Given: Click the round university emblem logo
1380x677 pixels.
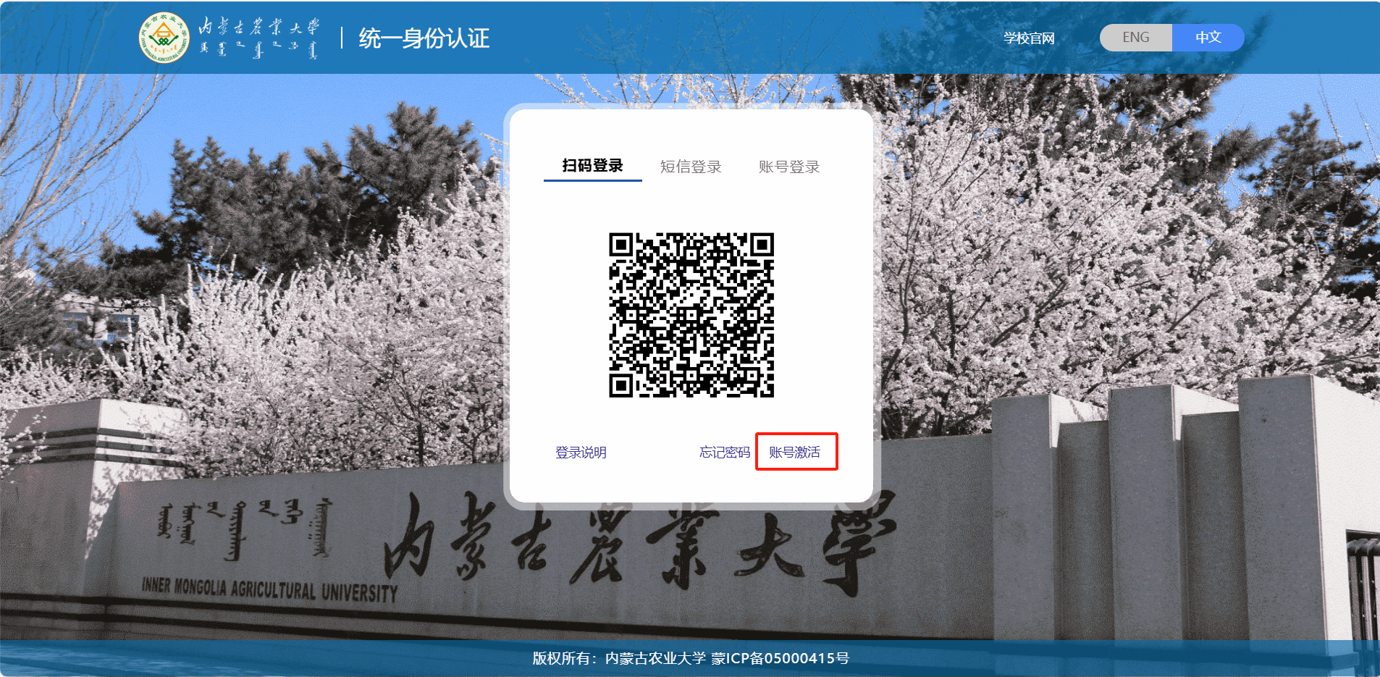Looking at the screenshot, I should (x=164, y=38).
